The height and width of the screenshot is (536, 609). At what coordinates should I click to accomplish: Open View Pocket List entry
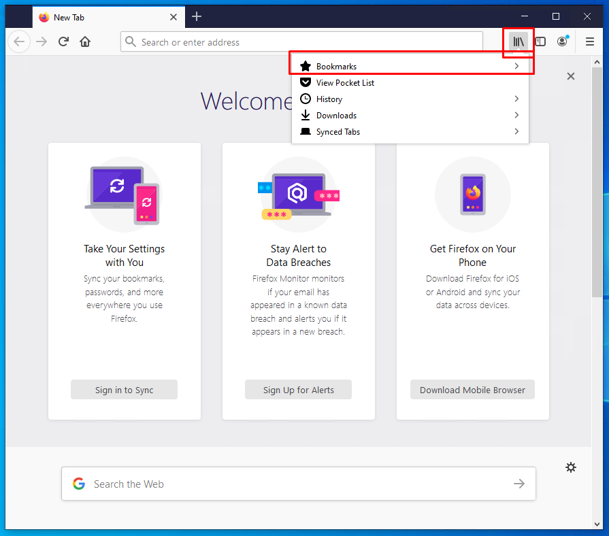point(410,83)
